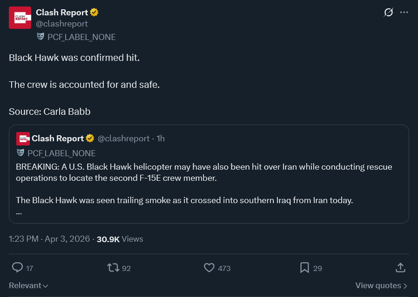418x297 pixels.
Task: Open View quotes link
Action: pyautogui.click(x=381, y=285)
